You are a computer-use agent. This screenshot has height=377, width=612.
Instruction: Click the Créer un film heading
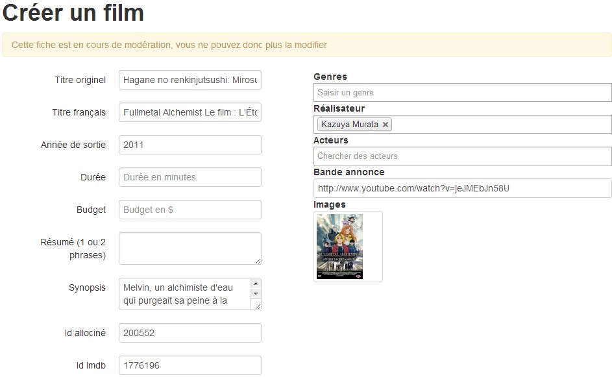tap(73, 12)
